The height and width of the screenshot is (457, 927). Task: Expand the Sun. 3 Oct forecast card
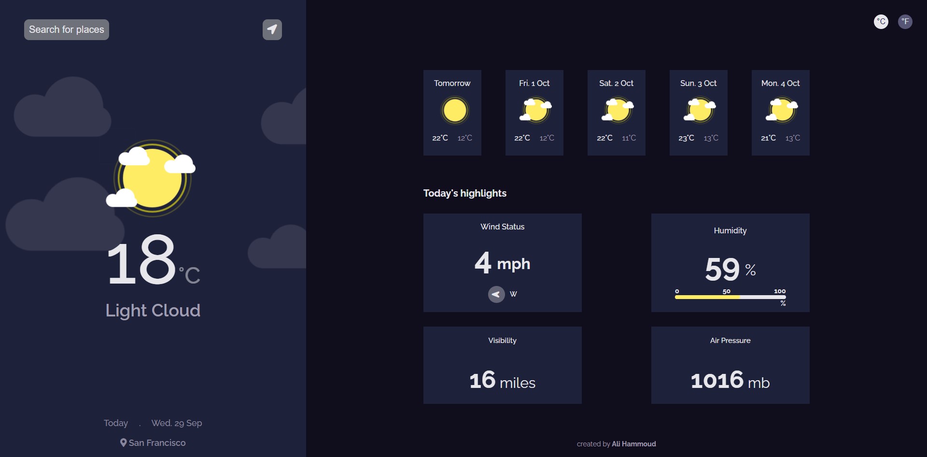(x=698, y=113)
